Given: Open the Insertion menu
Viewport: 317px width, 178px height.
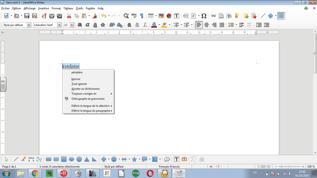Looking at the screenshot, I should pos(44,8).
